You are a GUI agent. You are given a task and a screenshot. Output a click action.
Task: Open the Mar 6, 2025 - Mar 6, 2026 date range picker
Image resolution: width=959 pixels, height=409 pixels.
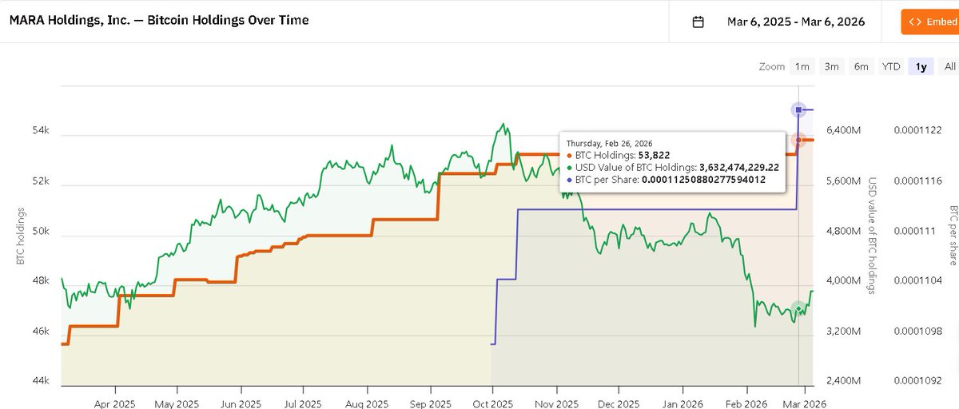795,22
